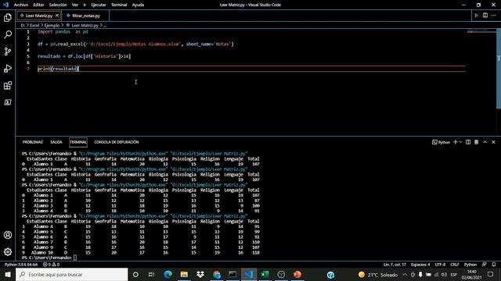Create a new terminal with plus icon

456,142
